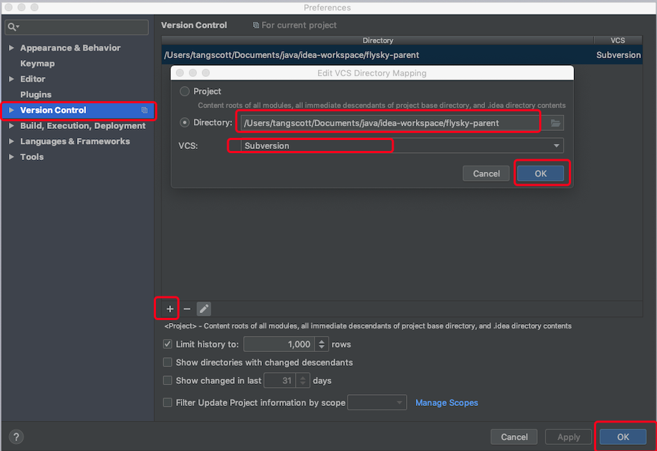Enable Show directories with changed descendants
The image size is (657, 451).
click(167, 362)
